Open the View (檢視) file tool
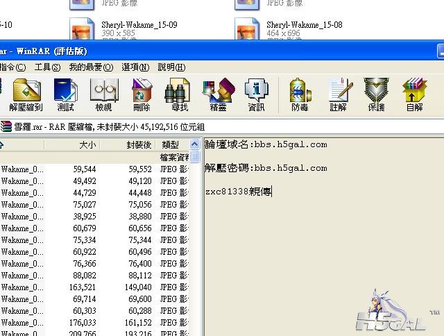 103,95
